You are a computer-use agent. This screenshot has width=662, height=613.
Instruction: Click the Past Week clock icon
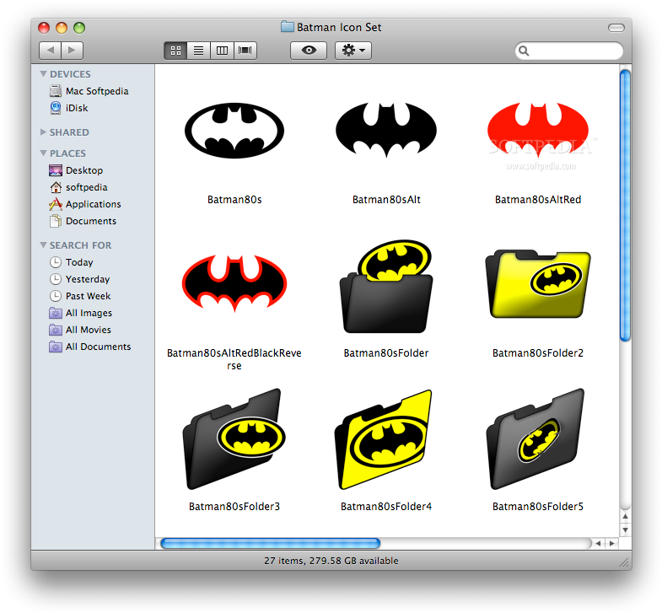click(x=56, y=296)
